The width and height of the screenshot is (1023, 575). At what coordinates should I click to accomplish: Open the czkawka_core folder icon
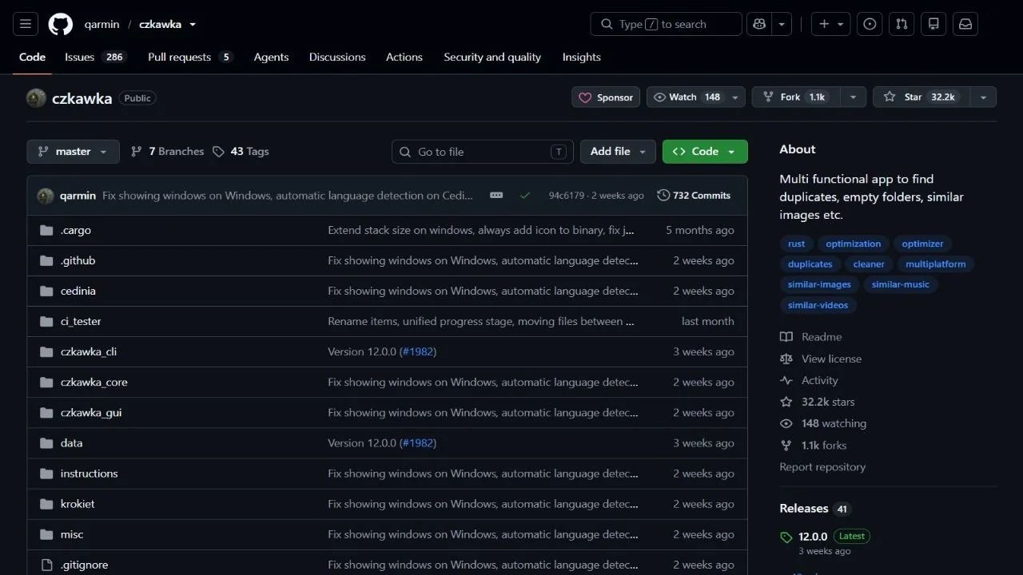tap(46, 383)
